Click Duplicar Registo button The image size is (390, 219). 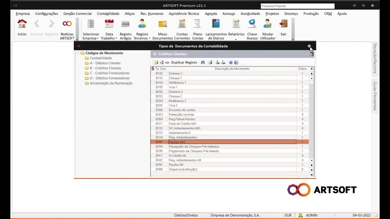(184, 62)
